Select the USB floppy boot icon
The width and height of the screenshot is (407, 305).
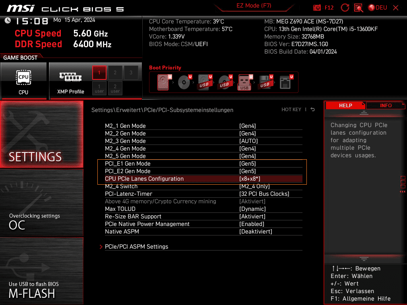pyautogui.click(x=265, y=82)
